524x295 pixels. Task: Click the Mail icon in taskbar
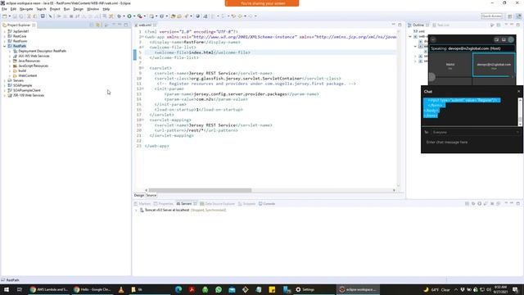(232, 289)
